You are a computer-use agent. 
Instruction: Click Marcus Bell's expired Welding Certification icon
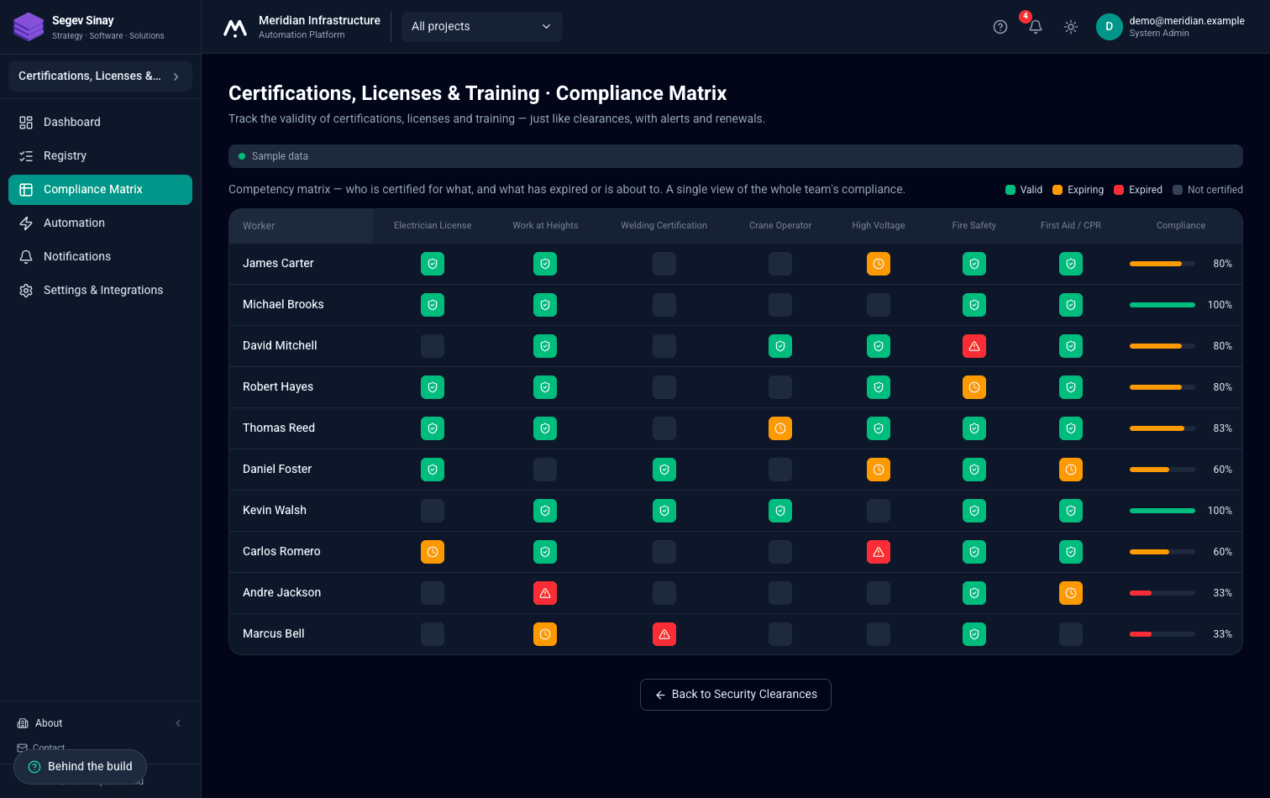[x=664, y=634]
